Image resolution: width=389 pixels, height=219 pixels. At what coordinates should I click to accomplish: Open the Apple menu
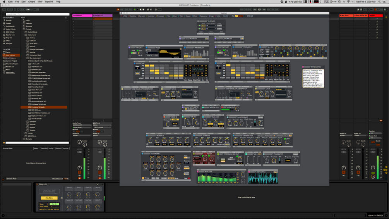click(4, 2)
